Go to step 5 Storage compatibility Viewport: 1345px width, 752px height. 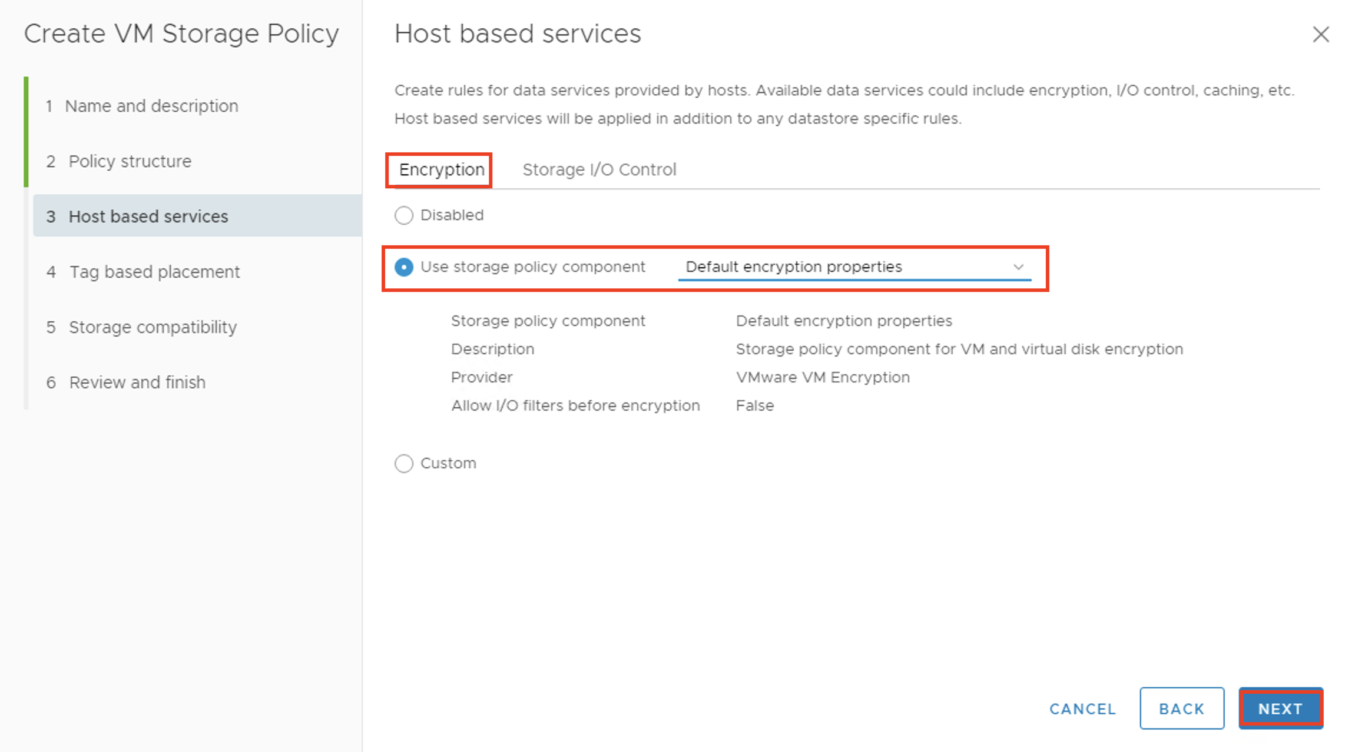[x=153, y=327]
